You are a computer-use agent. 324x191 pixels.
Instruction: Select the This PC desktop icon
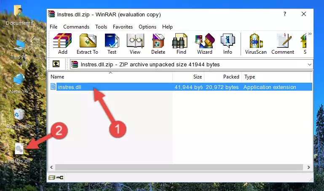(19, 50)
